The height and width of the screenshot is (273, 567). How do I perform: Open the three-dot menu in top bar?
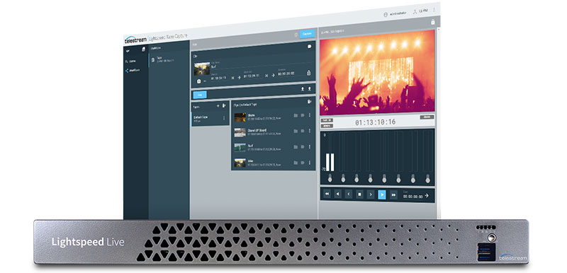(434, 10)
